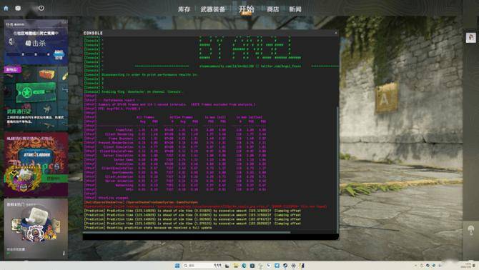479x270 pixels.
Task: Open the 武器装备 loadout tab
Action: (213, 9)
